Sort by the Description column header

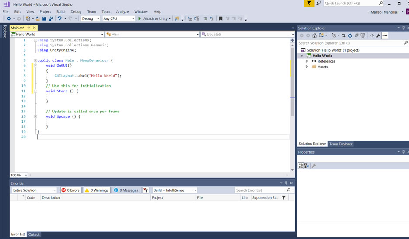[x=95, y=197]
